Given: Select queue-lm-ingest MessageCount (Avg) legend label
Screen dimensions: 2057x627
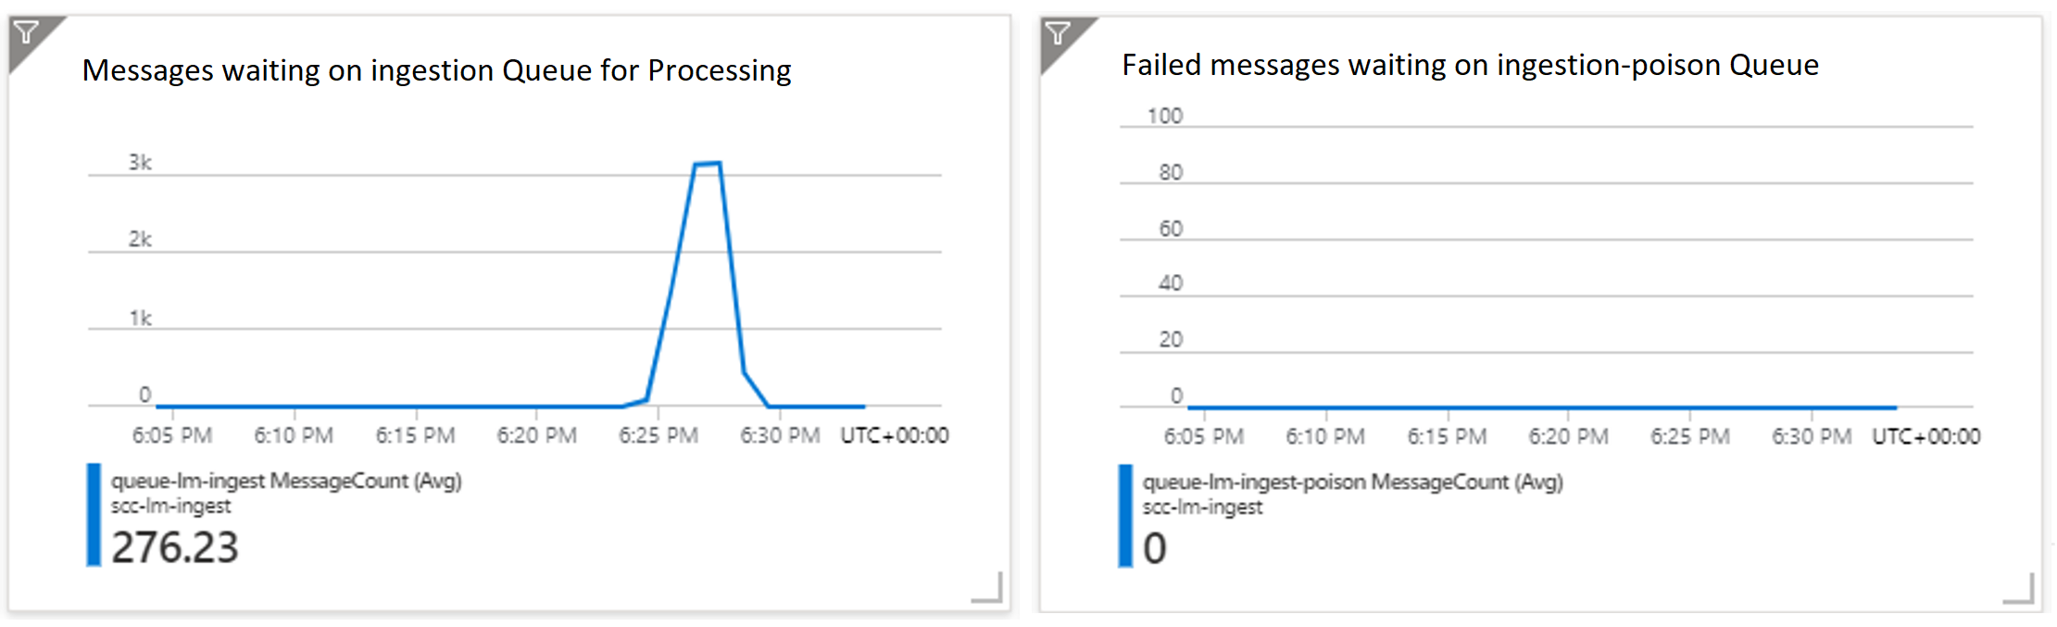Looking at the screenshot, I should (x=286, y=481).
